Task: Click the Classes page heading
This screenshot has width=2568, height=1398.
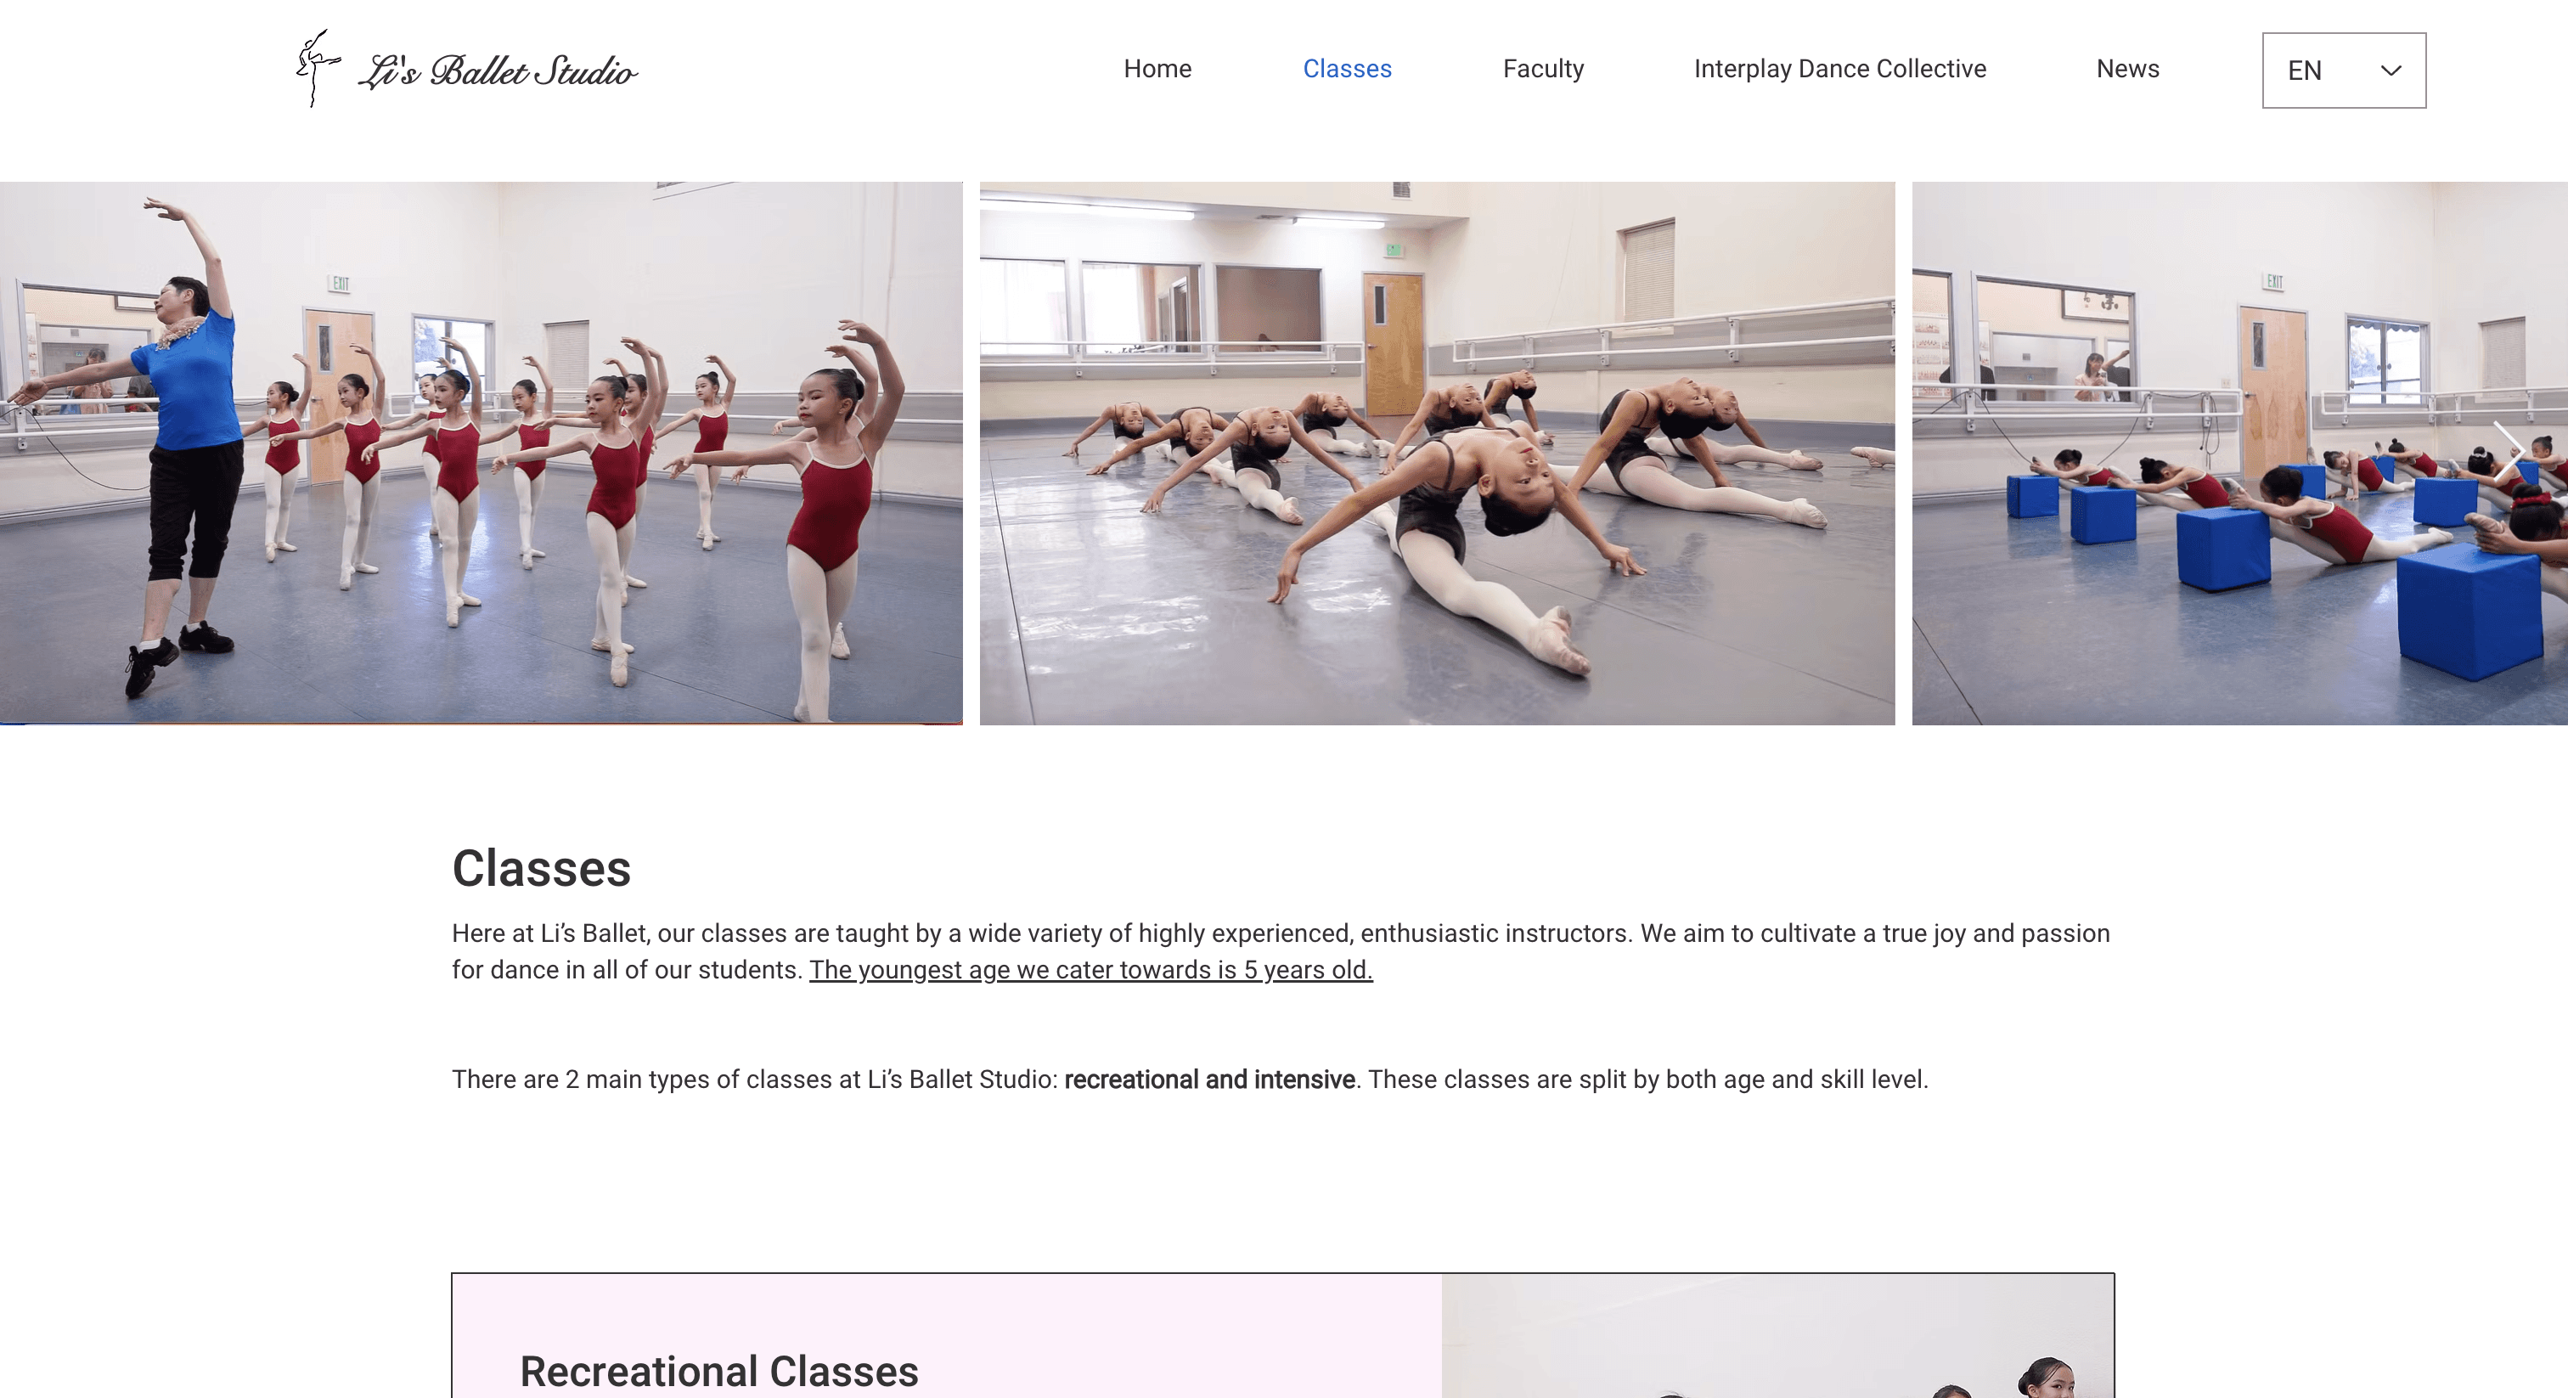Action: click(541, 867)
